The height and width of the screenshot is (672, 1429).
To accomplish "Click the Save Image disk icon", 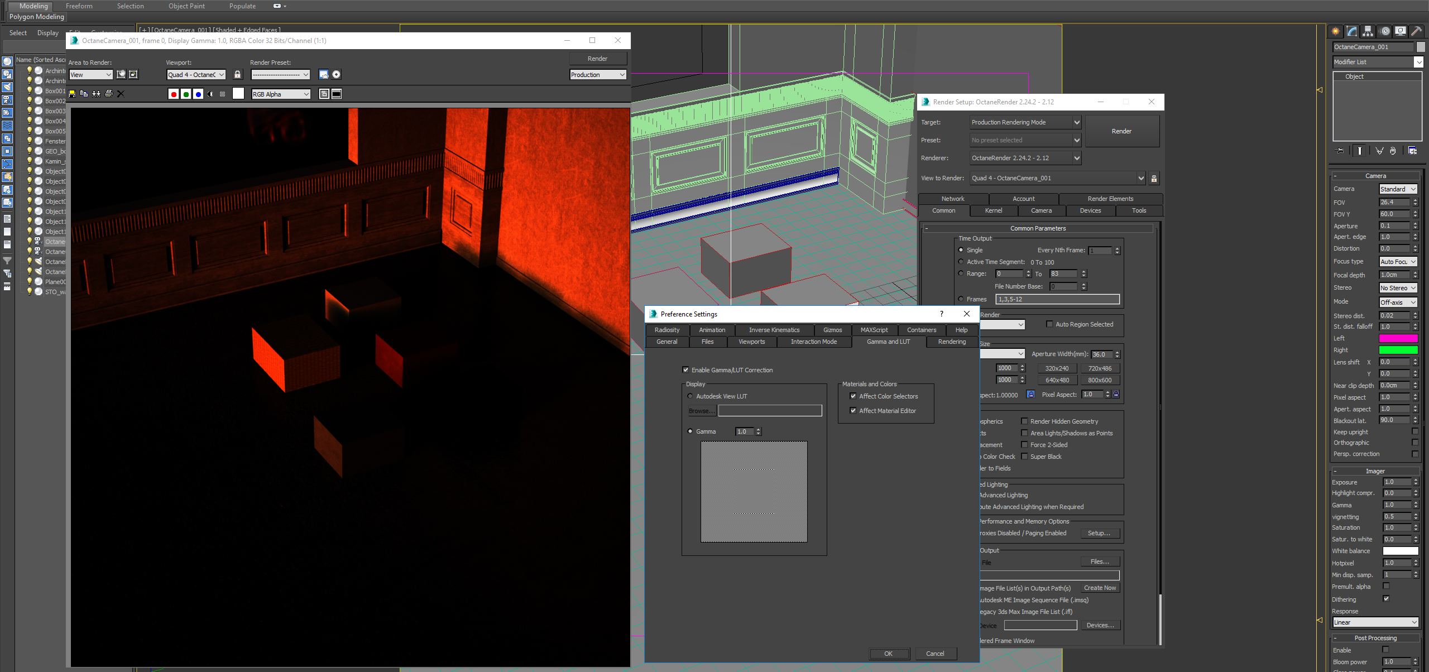I will pyautogui.click(x=72, y=94).
